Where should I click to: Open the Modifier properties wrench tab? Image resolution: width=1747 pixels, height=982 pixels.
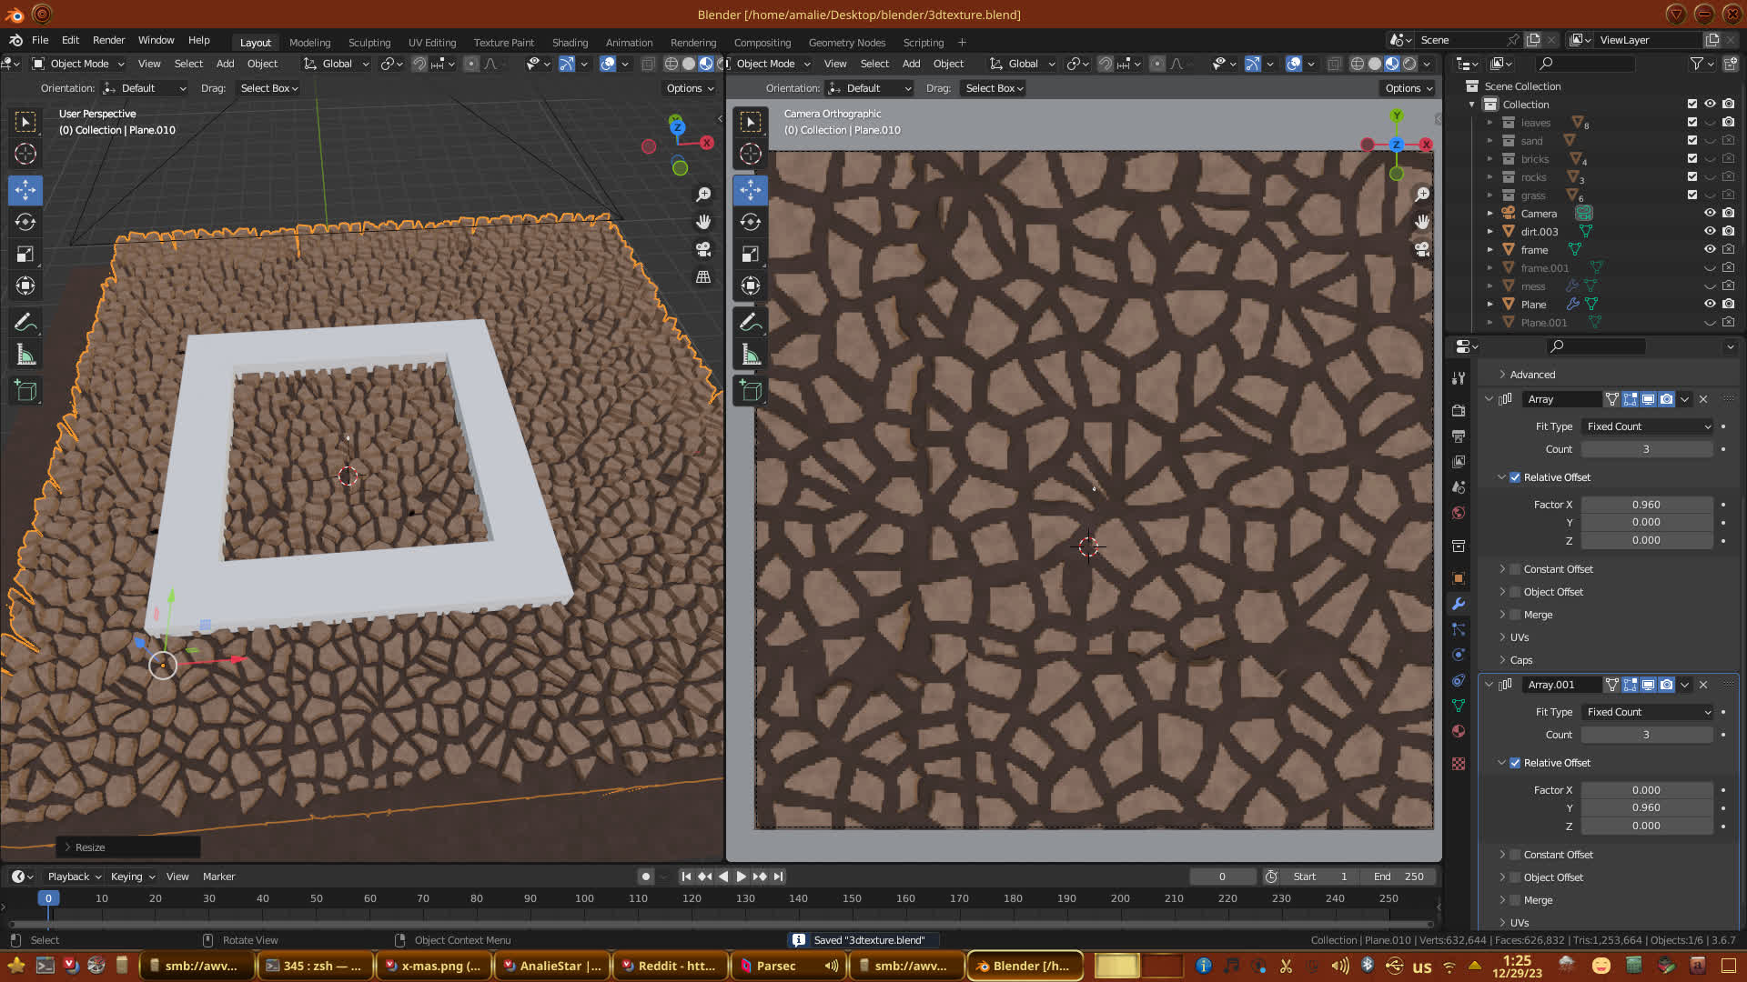(x=1459, y=604)
